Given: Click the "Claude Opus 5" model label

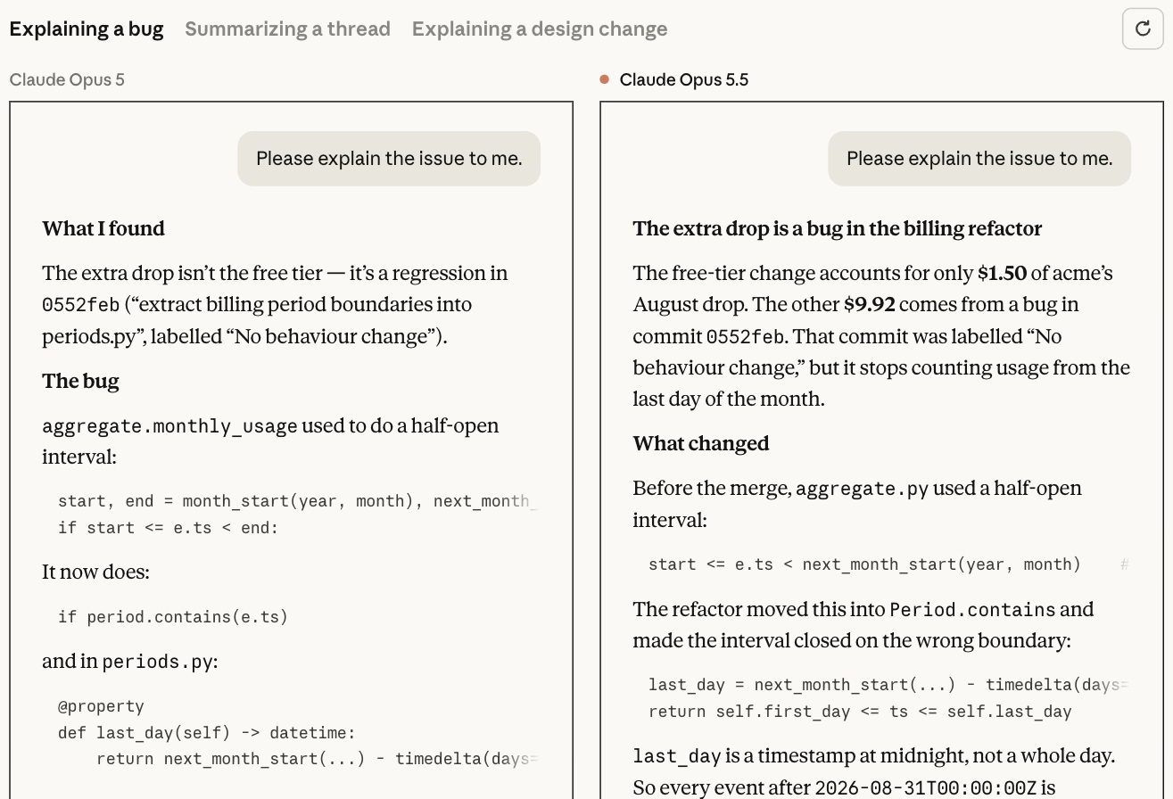Looking at the screenshot, I should 67,79.
